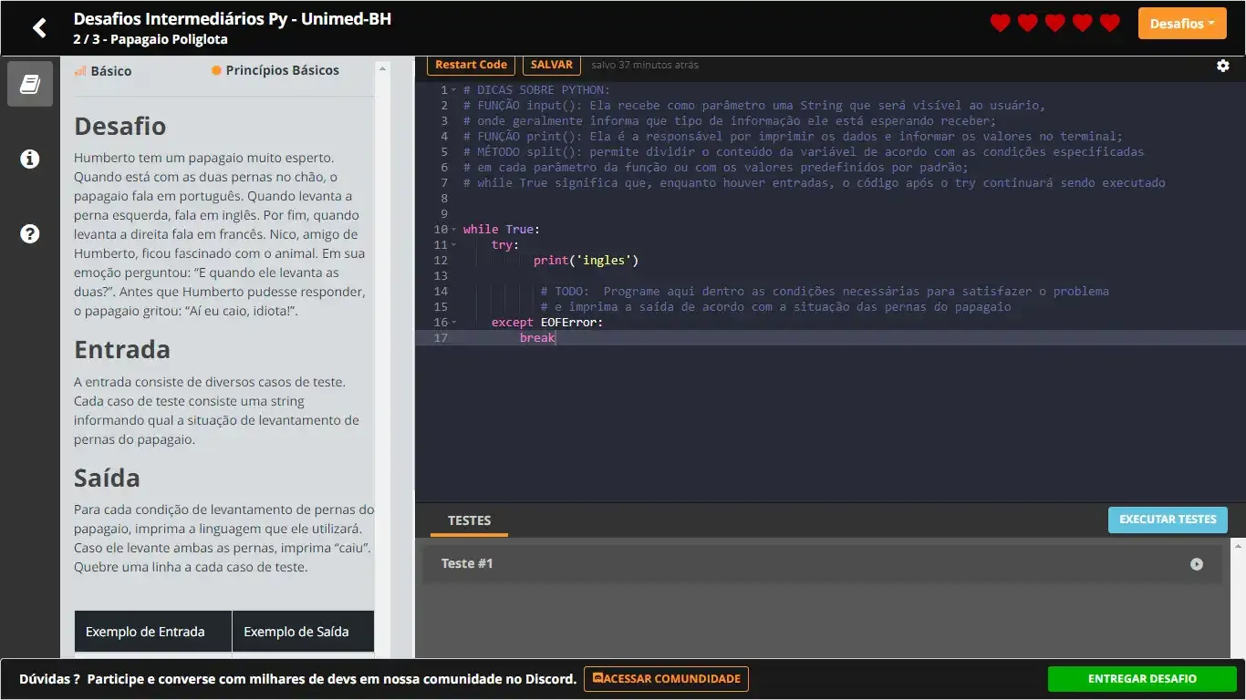This screenshot has width=1246, height=700.
Task: Click the Básico difficulty bars icon
Action: click(80, 70)
